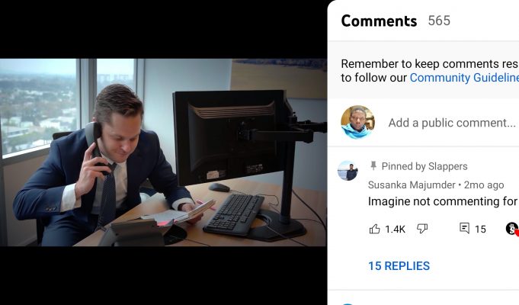Open Susanka Majumder's channel via name
The height and width of the screenshot is (305, 519).
click(412, 185)
